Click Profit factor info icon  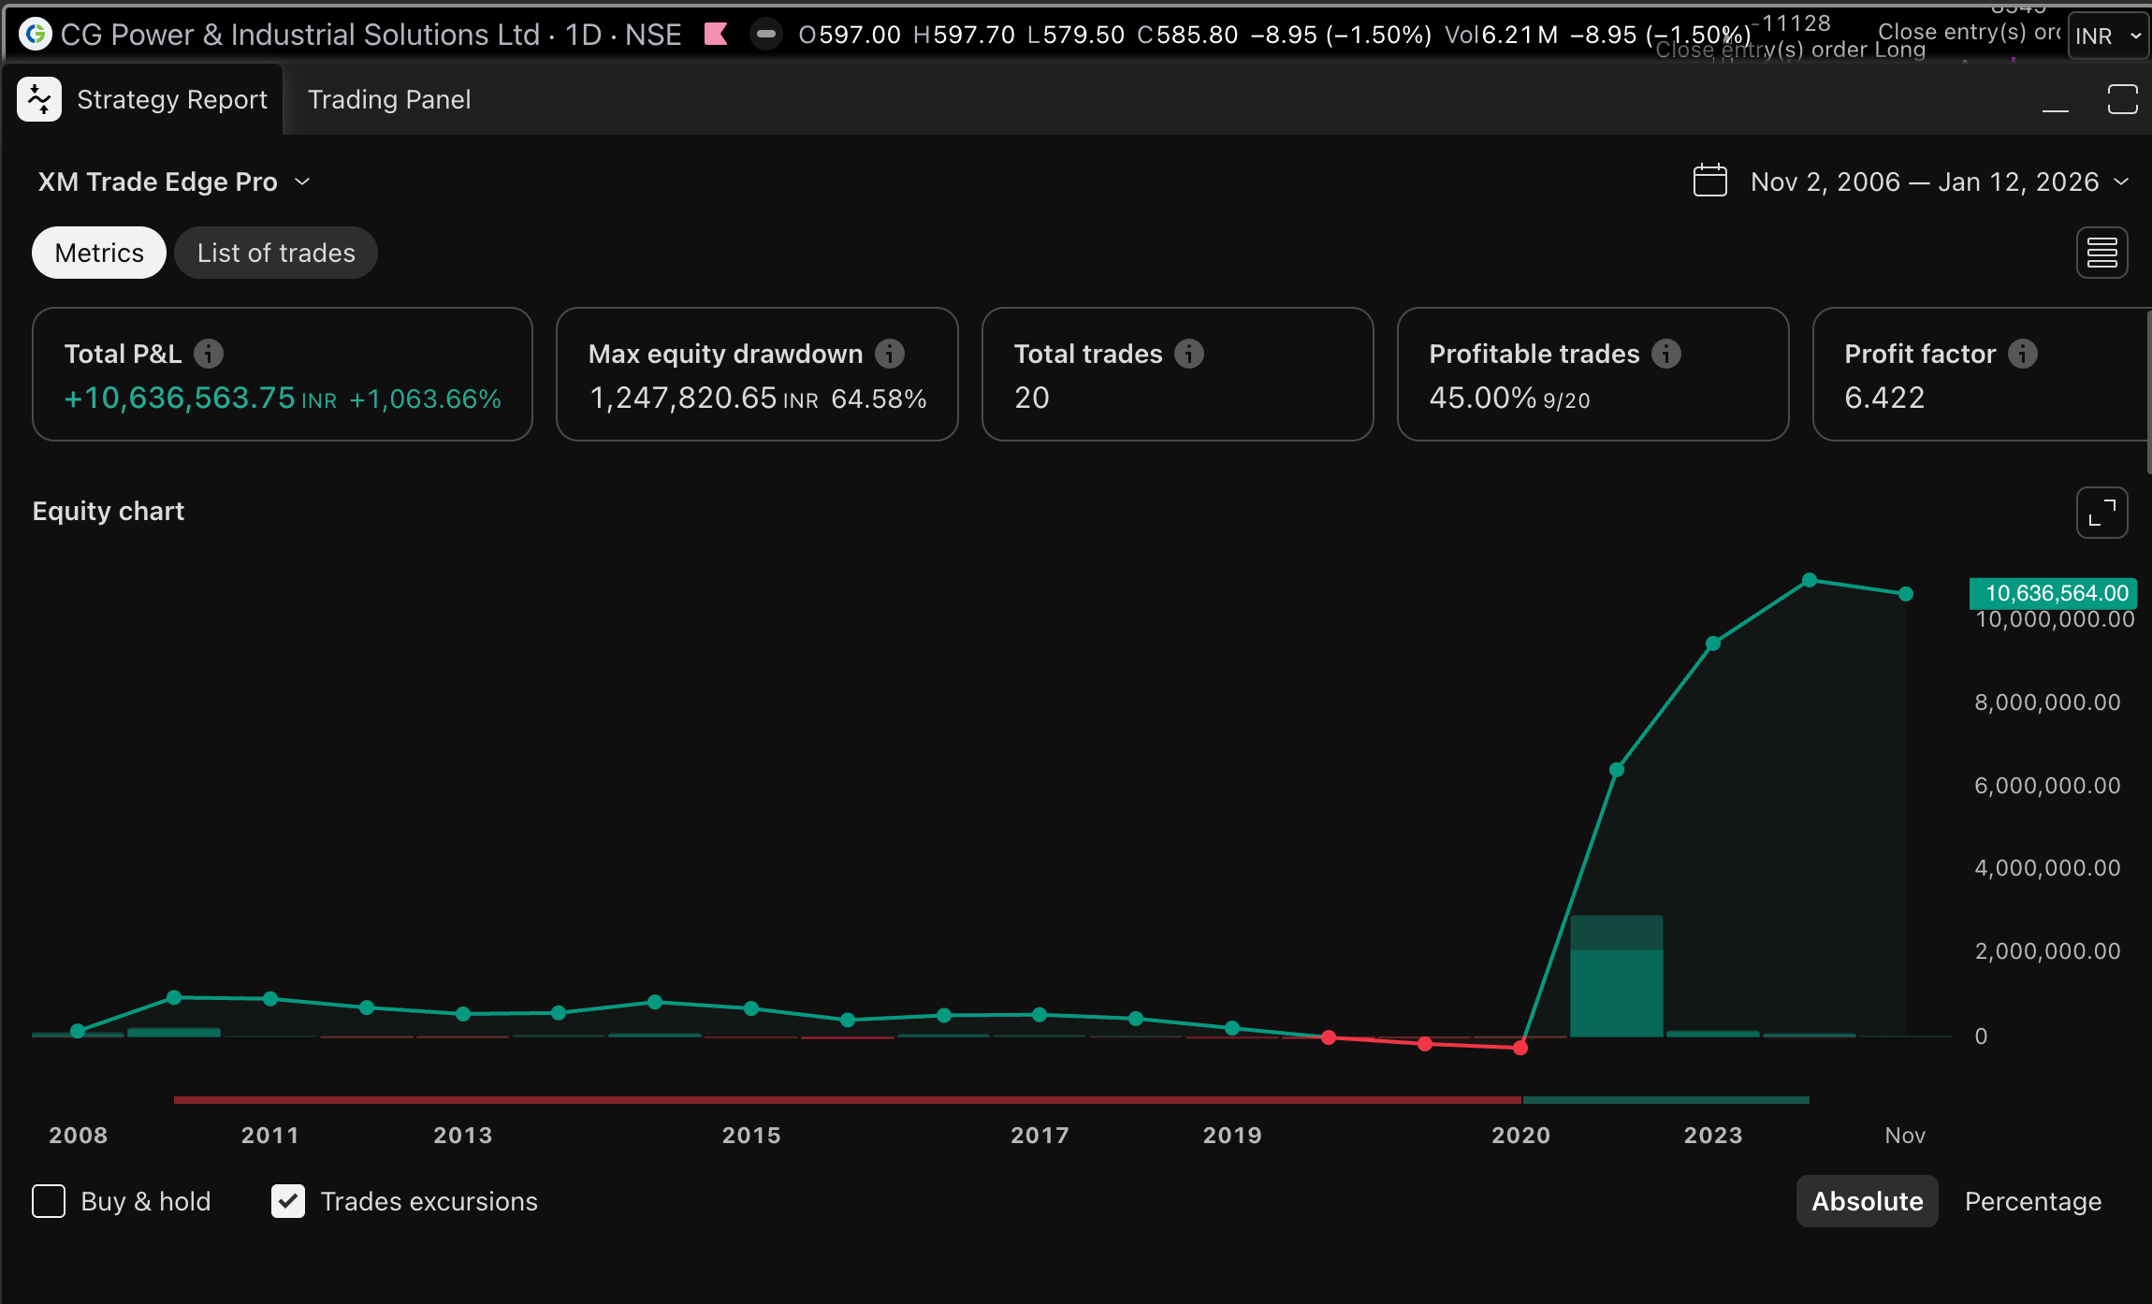pos(2023,354)
